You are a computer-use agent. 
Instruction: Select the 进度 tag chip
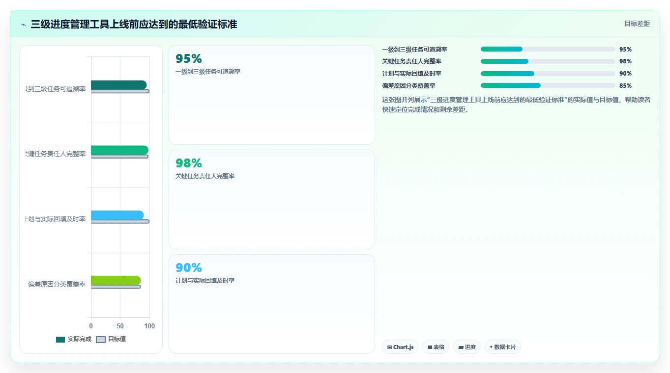point(467,347)
